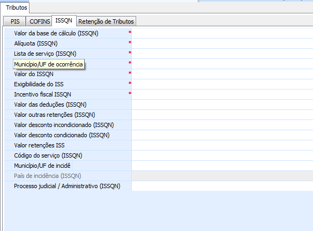This screenshot has width=313, height=231.
Task: Select the Município/UF de incidência input field
Action: tap(222, 166)
